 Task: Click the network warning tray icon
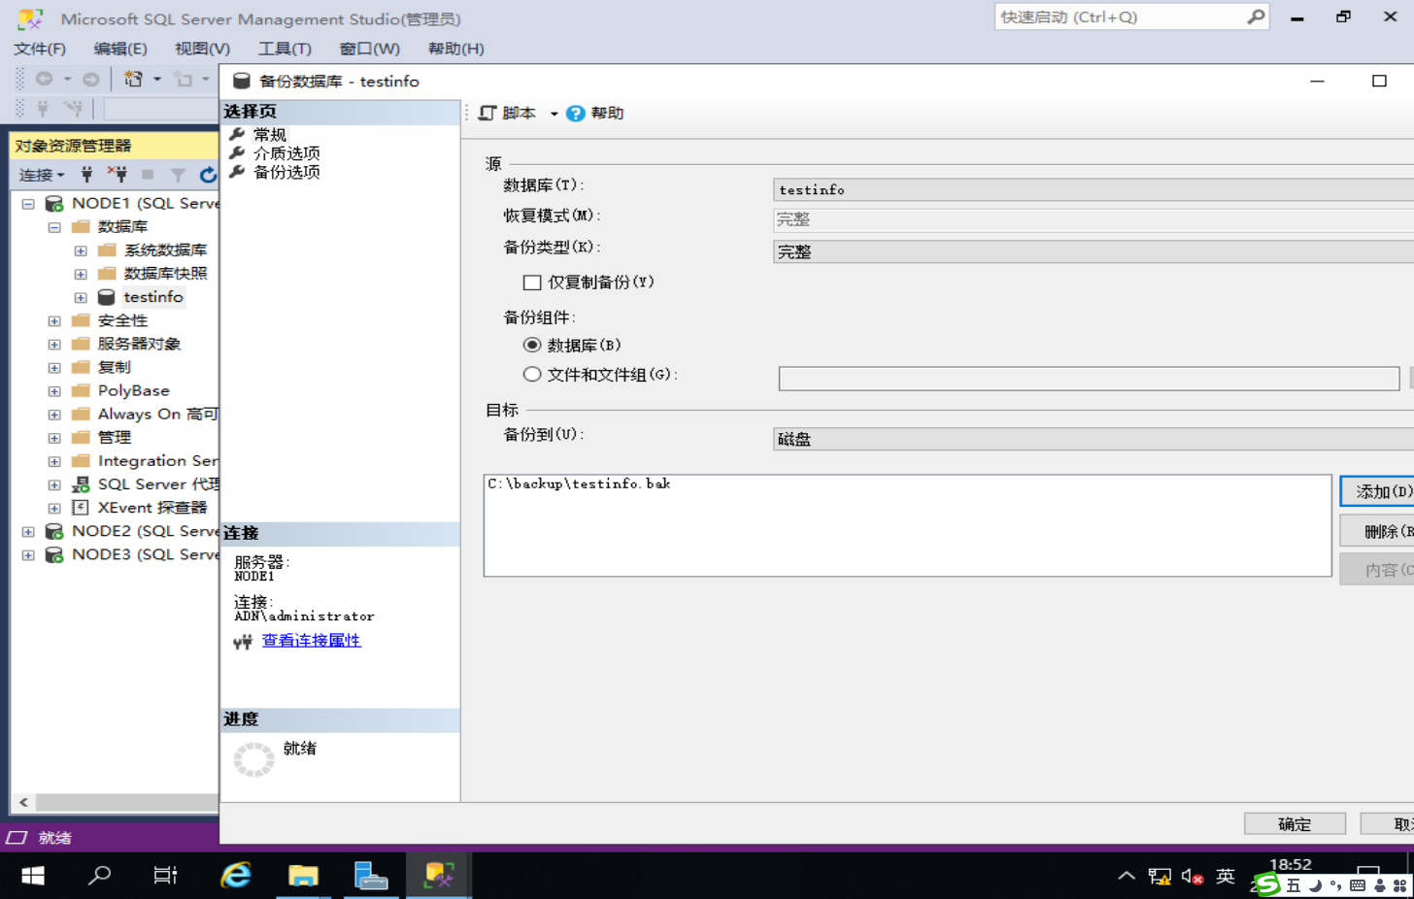(x=1160, y=877)
